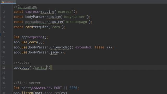Click the process keyword on line 17

point(38,88)
